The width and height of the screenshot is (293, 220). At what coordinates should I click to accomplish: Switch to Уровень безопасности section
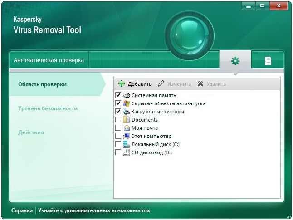(48, 108)
